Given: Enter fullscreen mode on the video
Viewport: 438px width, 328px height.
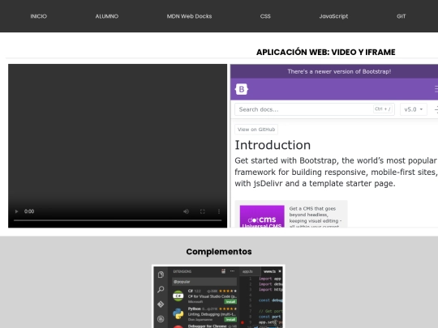Looking at the screenshot, I should [203, 211].
